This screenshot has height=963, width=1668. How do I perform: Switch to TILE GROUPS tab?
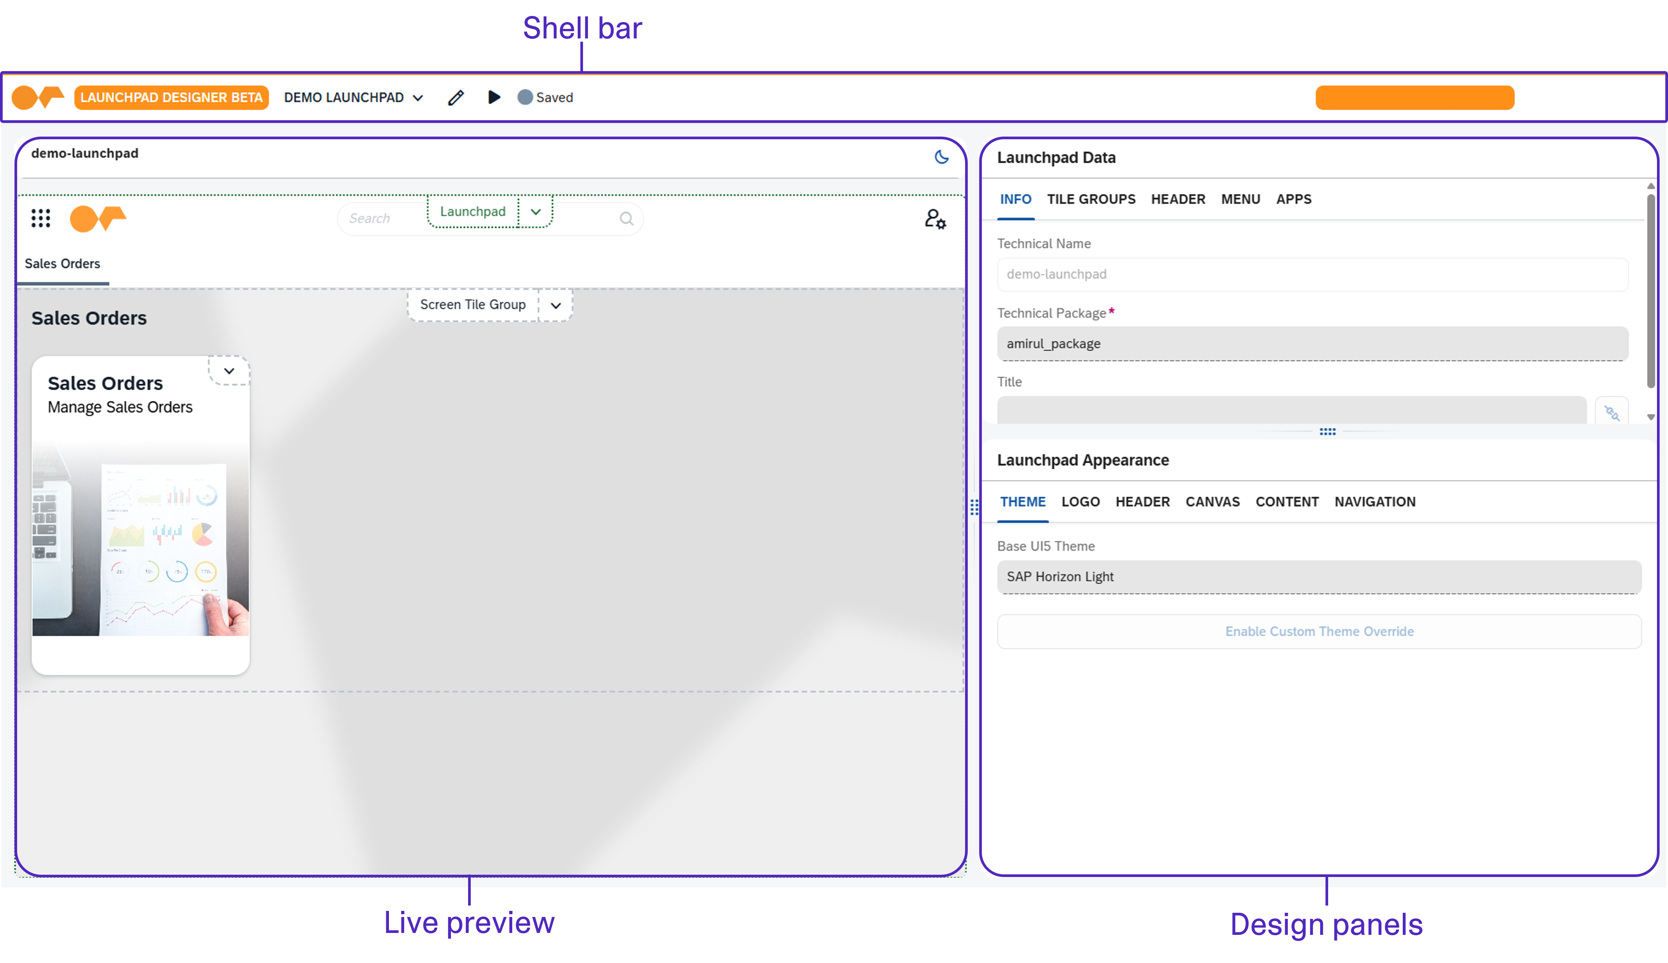[x=1091, y=199]
